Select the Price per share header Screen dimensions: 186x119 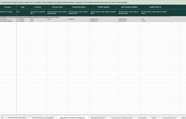[x=57, y=7]
